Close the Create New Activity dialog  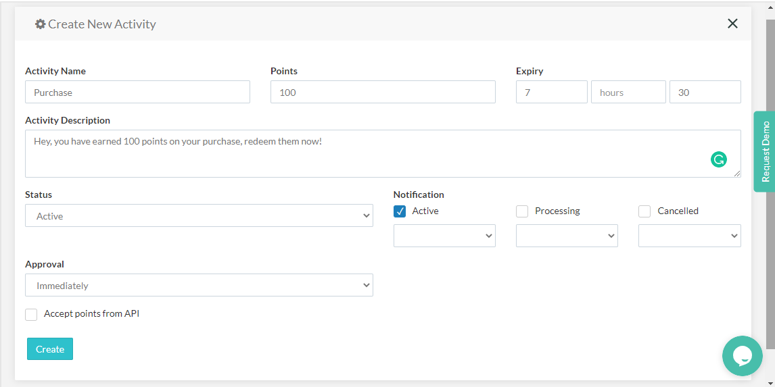click(x=732, y=24)
